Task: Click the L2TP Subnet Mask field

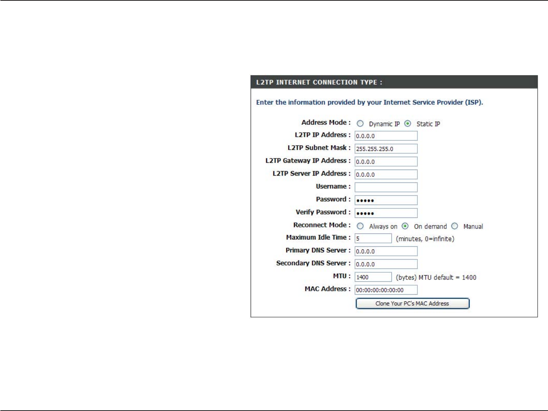Action: click(x=386, y=149)
